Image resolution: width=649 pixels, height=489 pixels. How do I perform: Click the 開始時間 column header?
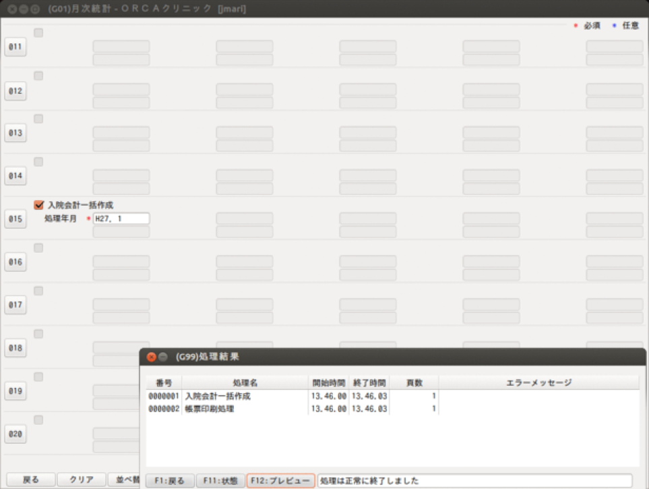328,382
